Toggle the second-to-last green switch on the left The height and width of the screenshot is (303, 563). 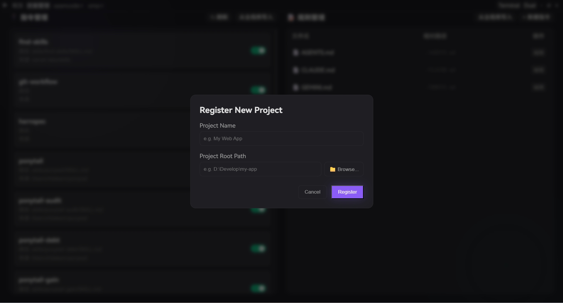coord(258,248)
